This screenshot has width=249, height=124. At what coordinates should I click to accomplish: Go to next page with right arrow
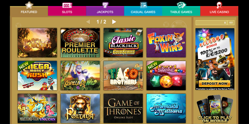click(x=114, y=22)
